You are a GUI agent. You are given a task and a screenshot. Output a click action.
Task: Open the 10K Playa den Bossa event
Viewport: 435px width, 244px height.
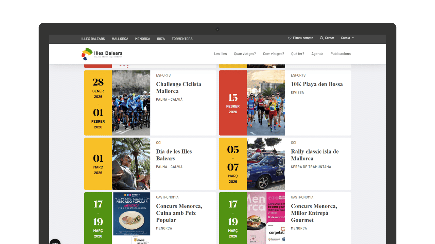click(x=316, y=84)
